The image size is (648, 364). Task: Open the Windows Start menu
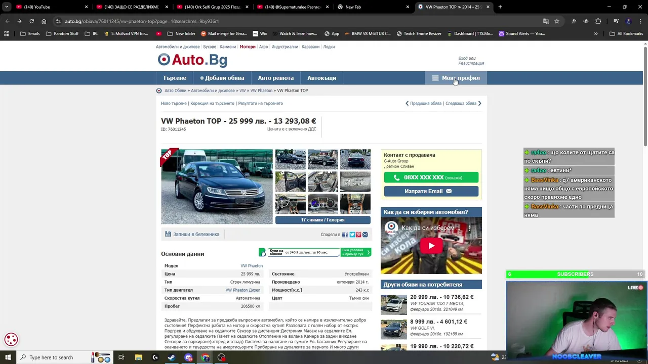tap(8, 357)
